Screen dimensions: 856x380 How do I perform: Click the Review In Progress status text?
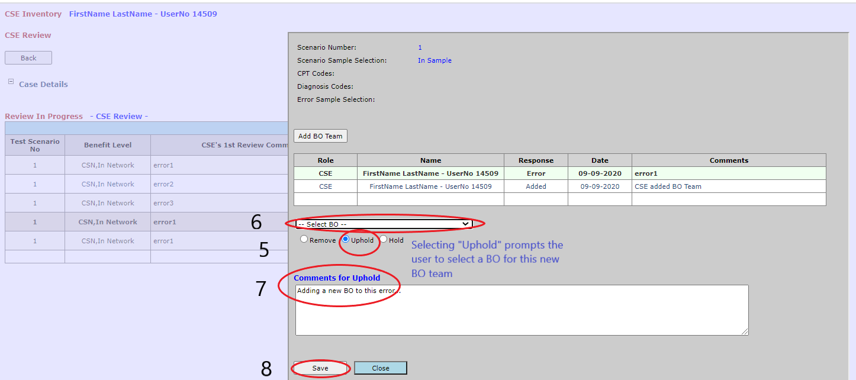[44, 116]
